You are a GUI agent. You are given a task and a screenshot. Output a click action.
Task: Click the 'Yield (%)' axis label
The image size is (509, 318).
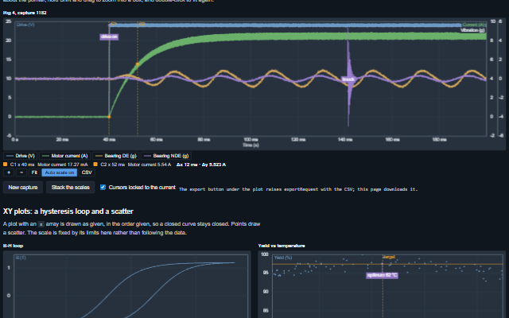point(283,258)
